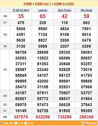98x126 pixels.
Task: Select the 2 số radio option
Action: click(16, 123)
